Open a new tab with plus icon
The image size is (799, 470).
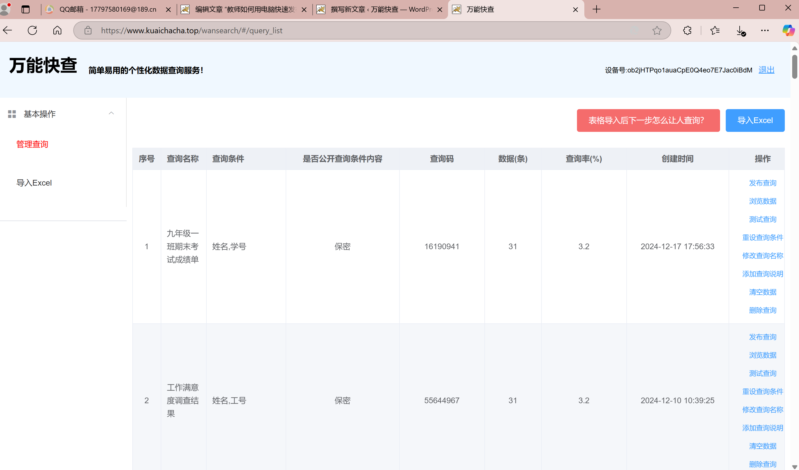point(596,9)
